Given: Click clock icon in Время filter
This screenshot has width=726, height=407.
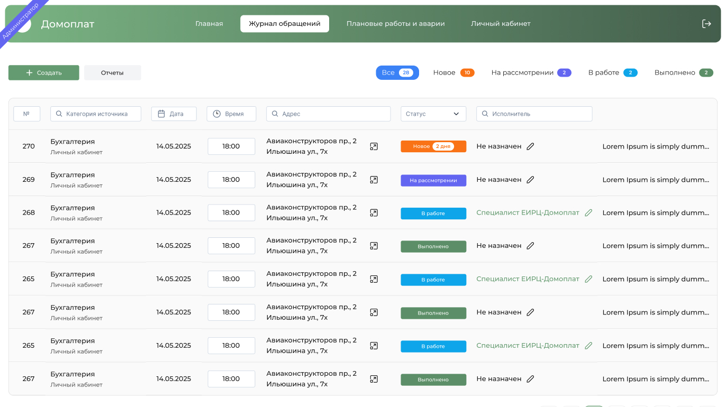Looking at the screenshot, I should (x=217, y=114).
